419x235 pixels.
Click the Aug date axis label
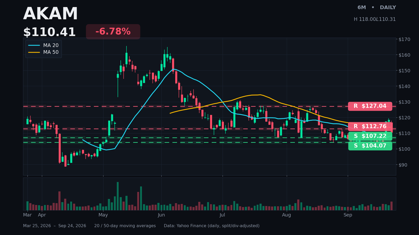286,215
